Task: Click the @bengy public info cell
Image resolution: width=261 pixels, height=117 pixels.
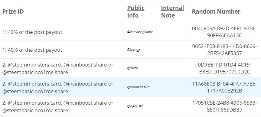Action: (133, 50)
